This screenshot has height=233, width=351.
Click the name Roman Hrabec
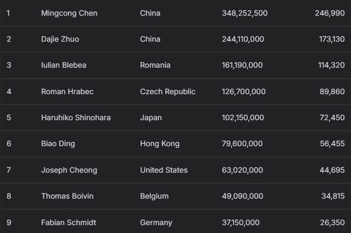(67, 92)
